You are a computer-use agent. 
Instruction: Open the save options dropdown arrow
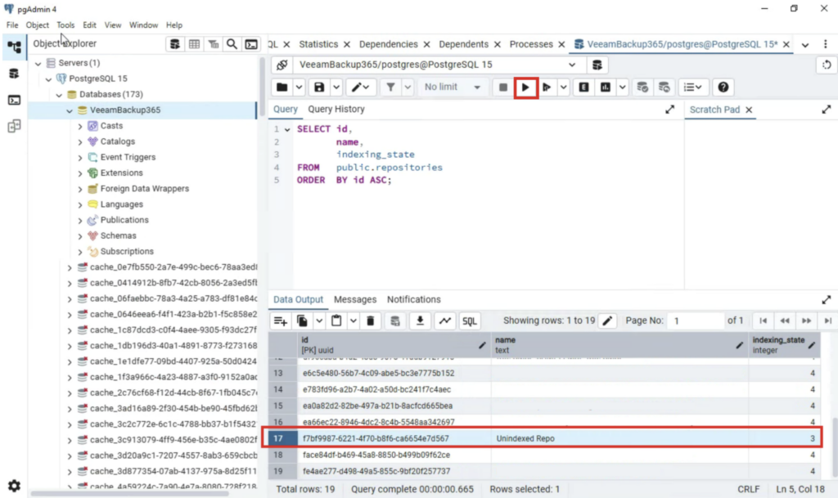(x=336, y=87)
